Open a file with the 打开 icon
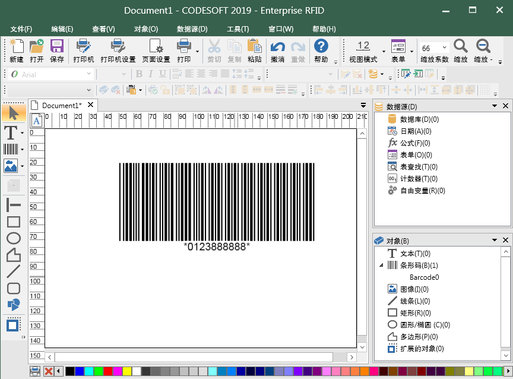This screenshot has height=379, width=513. [37, 50]
